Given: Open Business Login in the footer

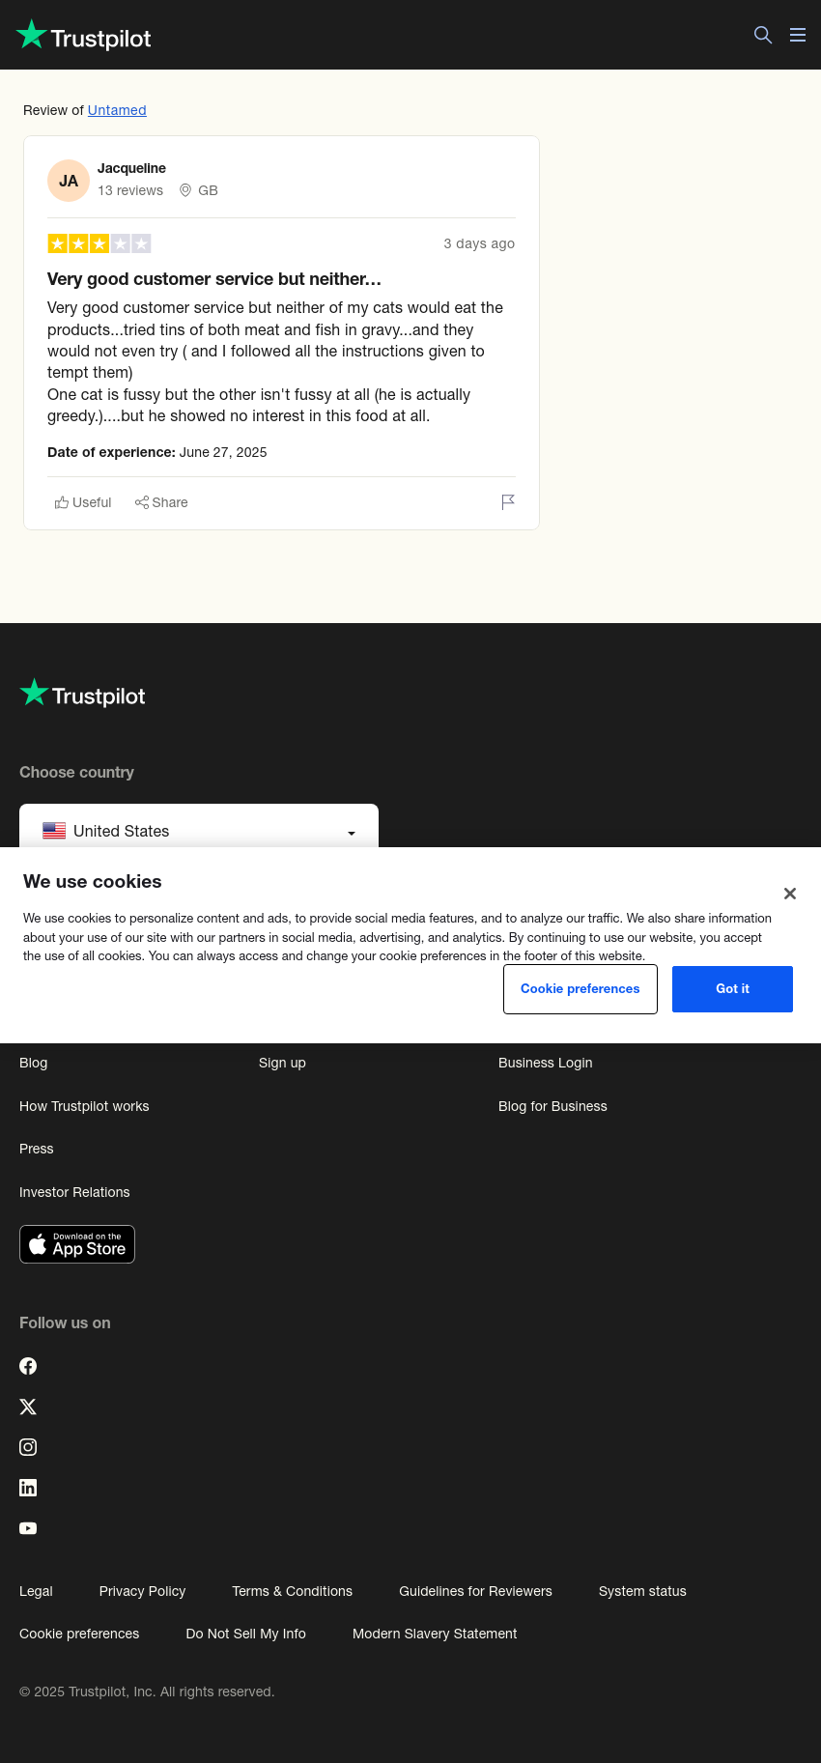Looking at the screenshot, I should click(546, 1063).
